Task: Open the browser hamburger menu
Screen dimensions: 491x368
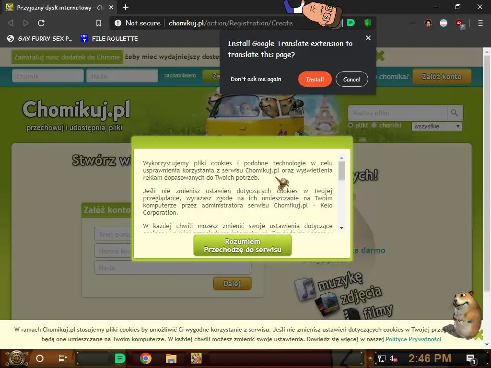Action: tap(480, 23)
